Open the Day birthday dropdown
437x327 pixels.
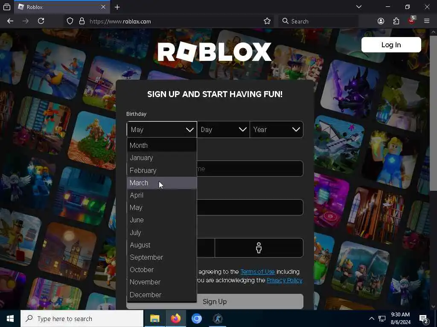[x=223, y=129]
